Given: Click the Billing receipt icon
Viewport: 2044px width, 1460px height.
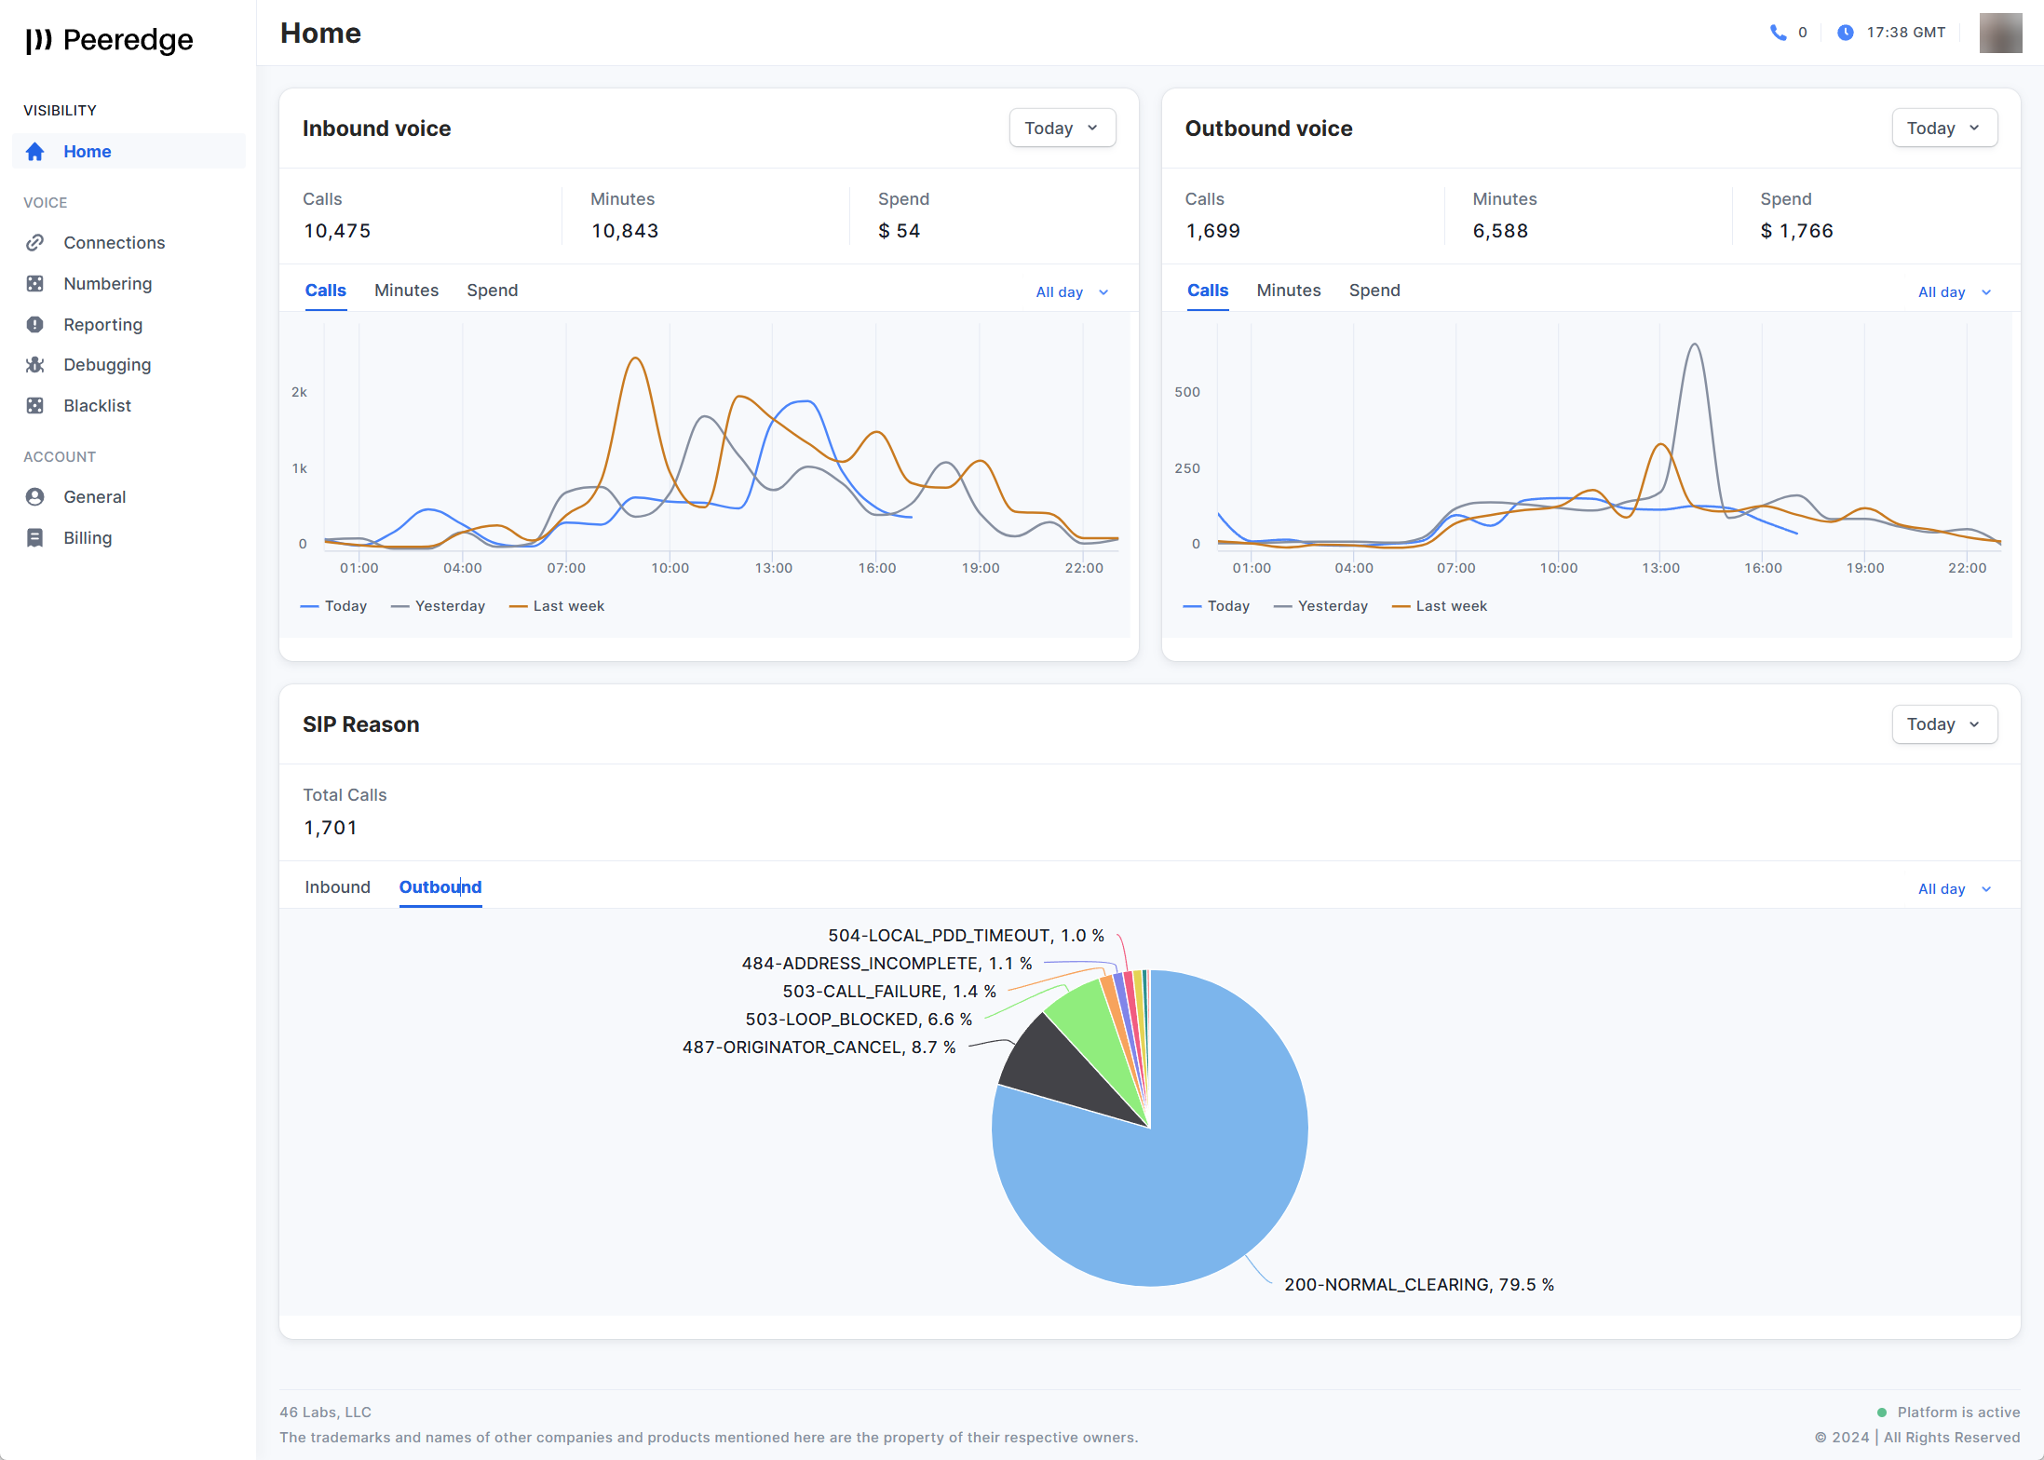Looking at the screenshot, I should point(35,538).
